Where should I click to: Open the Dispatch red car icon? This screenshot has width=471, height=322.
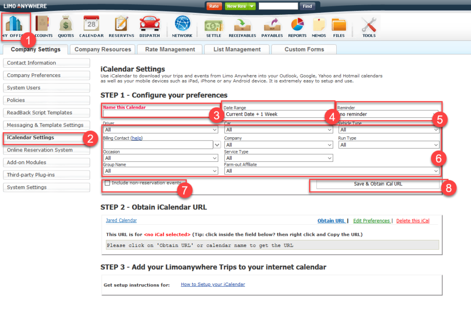point(149,25)
